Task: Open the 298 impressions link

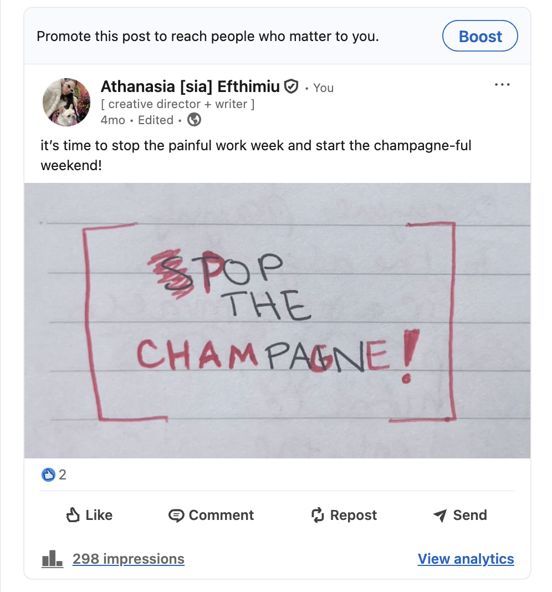Action: coord(129,559)
